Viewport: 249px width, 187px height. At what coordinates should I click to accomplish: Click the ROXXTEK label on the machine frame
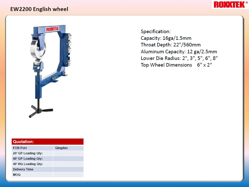click(52, 29)
